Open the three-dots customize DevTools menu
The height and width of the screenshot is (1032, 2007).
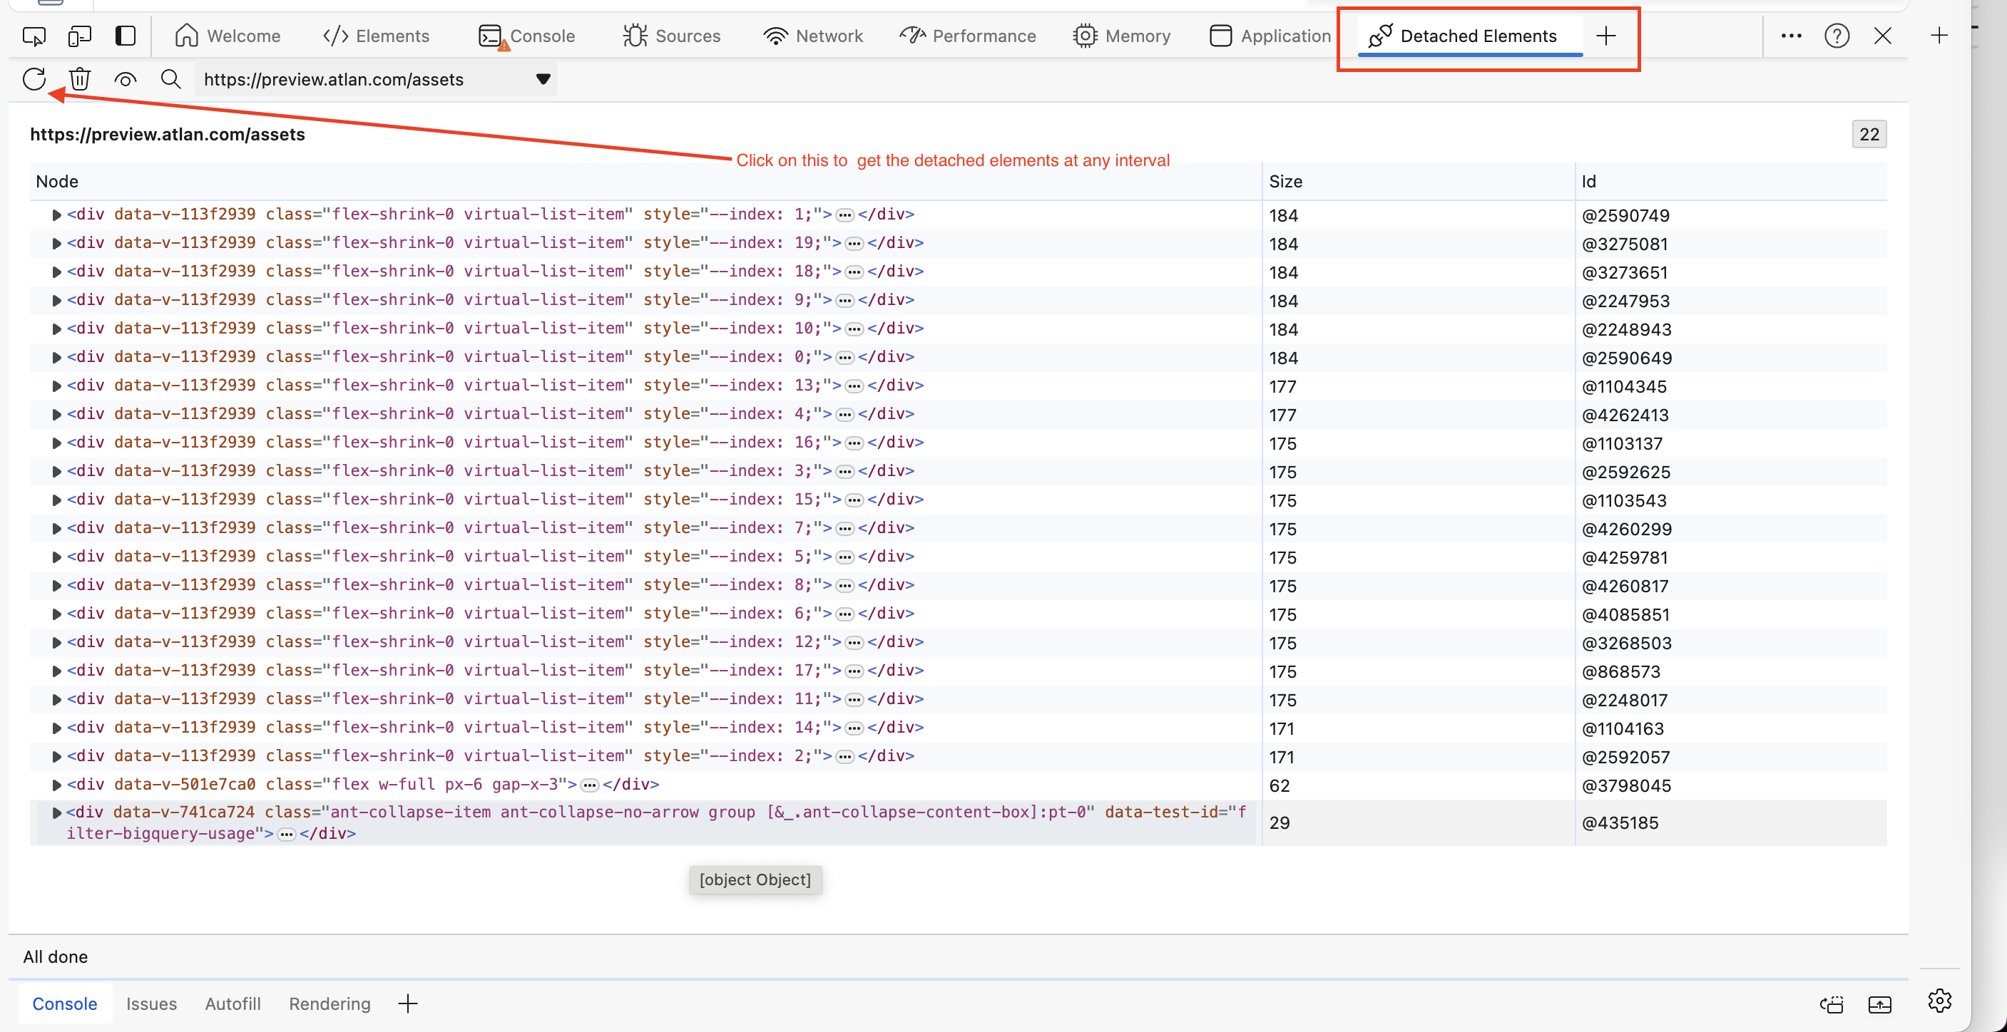(x=1791, y=36)
